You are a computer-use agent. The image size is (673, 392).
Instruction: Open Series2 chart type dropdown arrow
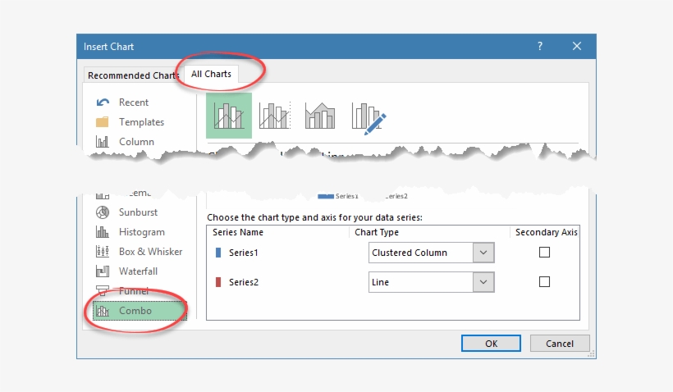[x=483, y=282]
